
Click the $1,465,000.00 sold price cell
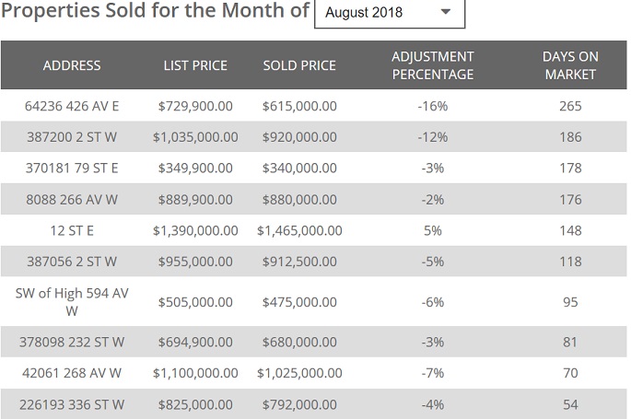point(299,230)
